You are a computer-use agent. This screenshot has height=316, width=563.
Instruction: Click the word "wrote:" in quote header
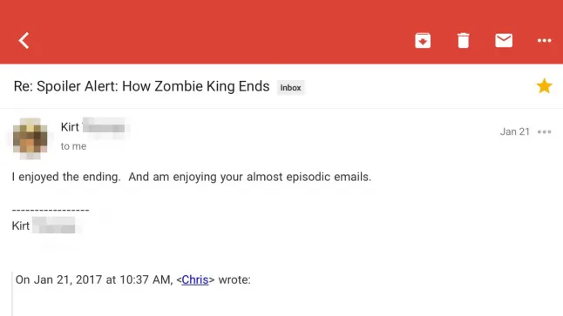coord(234,279)
